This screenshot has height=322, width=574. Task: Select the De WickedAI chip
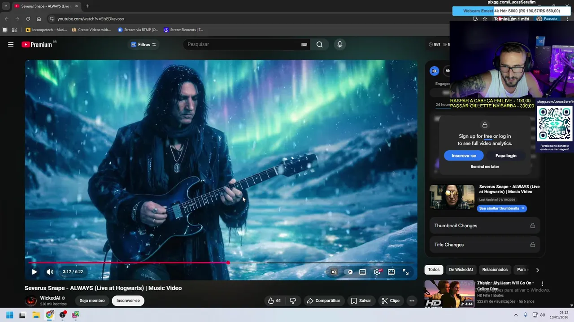[461, 270]
